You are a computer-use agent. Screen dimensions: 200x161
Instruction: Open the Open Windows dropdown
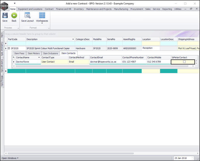(x=10, y=158)
